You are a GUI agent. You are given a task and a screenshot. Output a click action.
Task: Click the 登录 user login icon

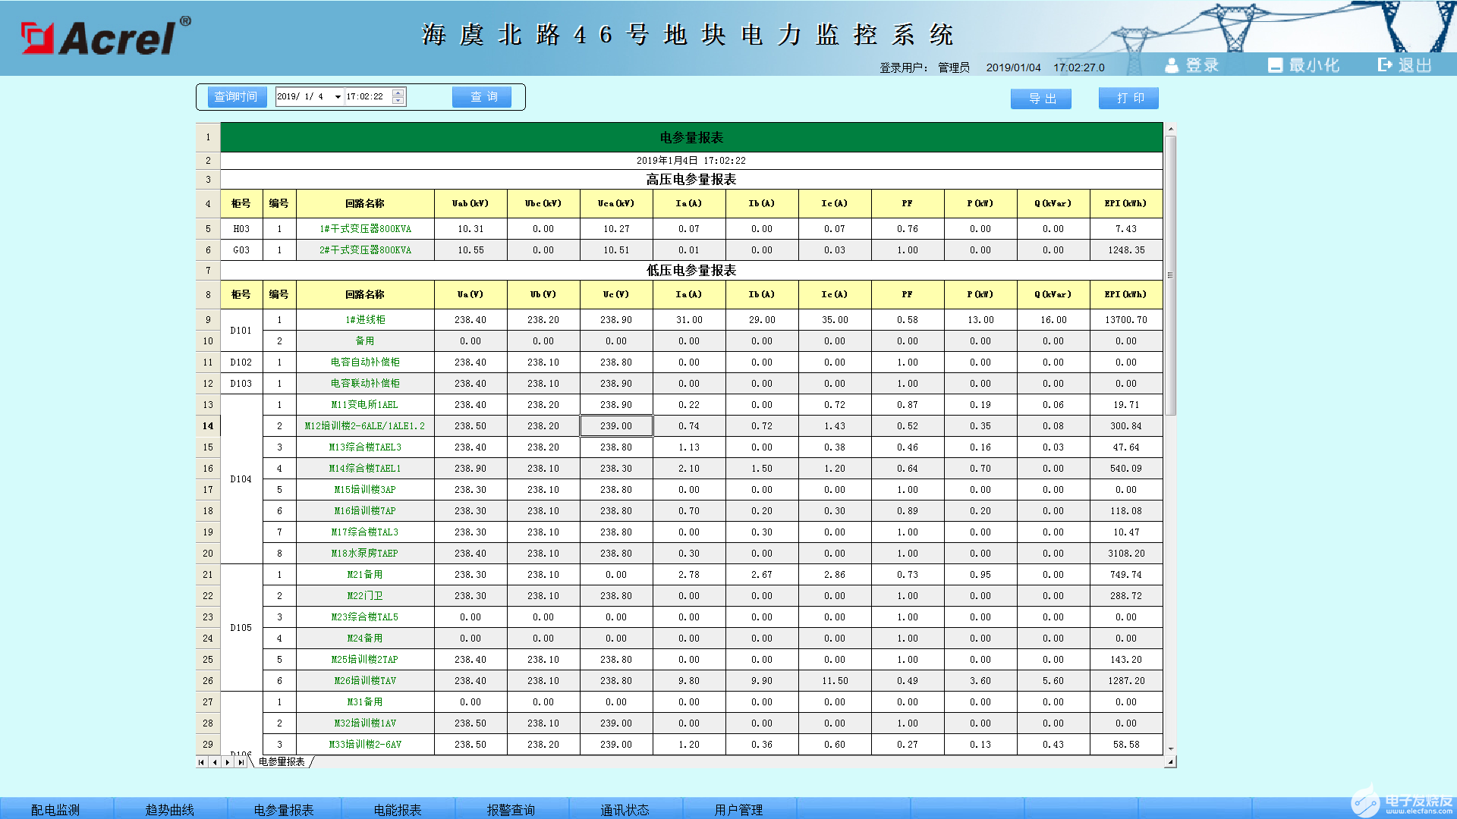click(x=1172, y=66)
